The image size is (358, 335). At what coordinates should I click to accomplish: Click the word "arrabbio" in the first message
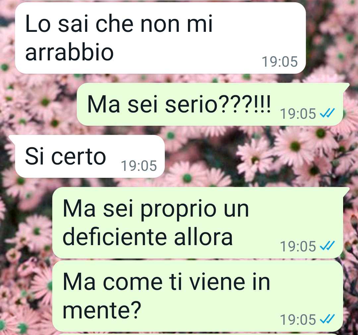69,52
